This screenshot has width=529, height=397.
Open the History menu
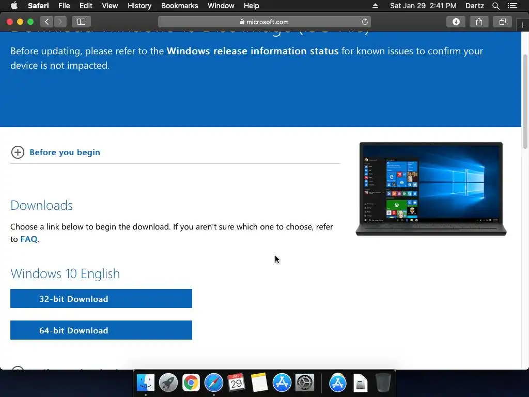tap(139, 6)
